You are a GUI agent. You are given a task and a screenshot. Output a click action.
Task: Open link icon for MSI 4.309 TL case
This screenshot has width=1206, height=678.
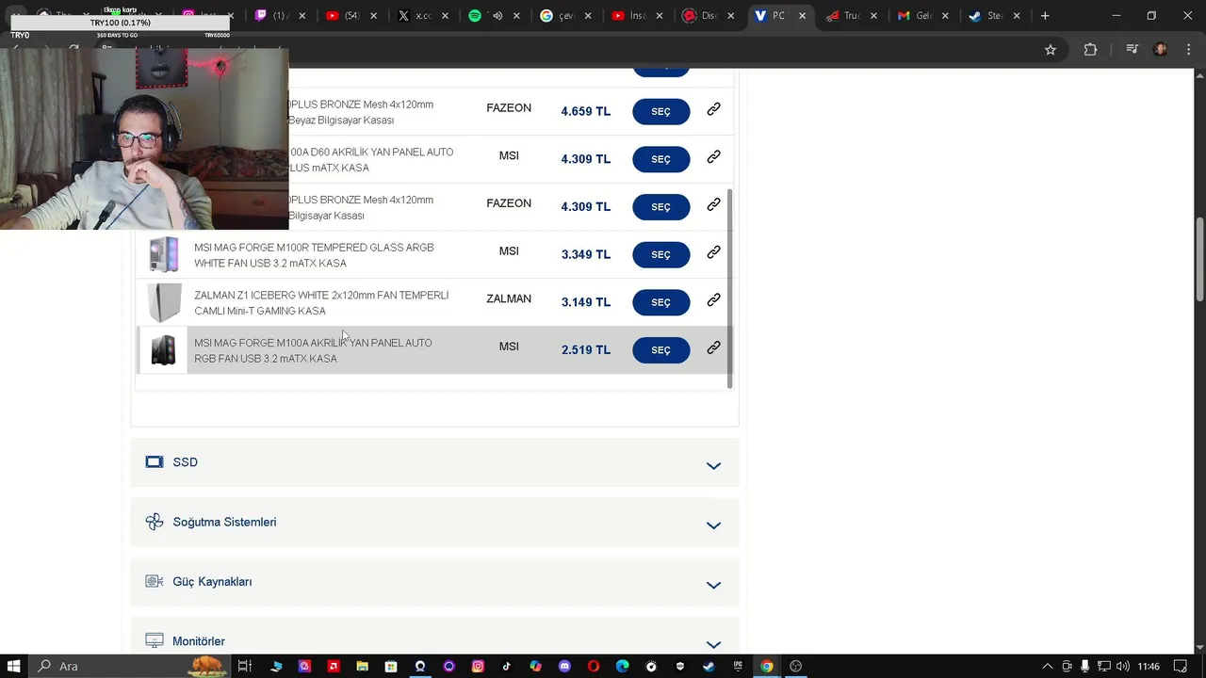point(714,156)
